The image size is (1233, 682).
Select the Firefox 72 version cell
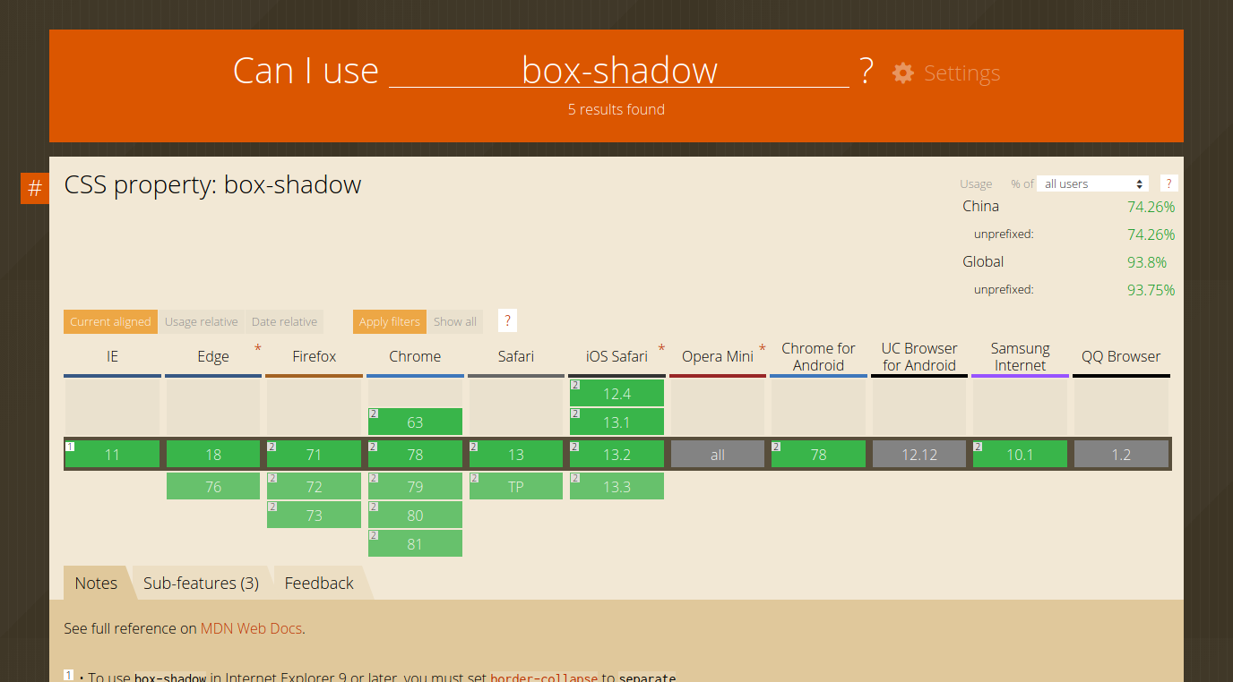[315, 486]
